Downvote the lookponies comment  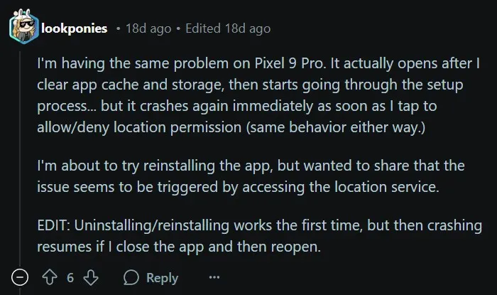point(91,277)
